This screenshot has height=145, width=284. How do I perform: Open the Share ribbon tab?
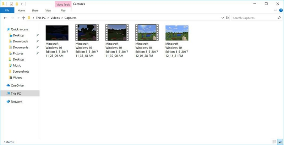tap(35, 11)
